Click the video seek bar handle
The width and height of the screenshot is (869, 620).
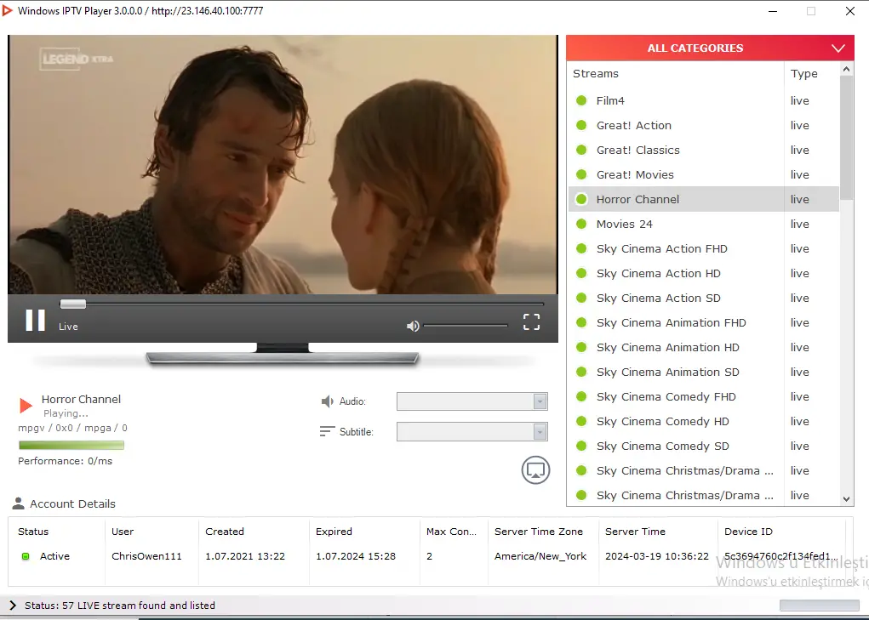coord(73,304)
